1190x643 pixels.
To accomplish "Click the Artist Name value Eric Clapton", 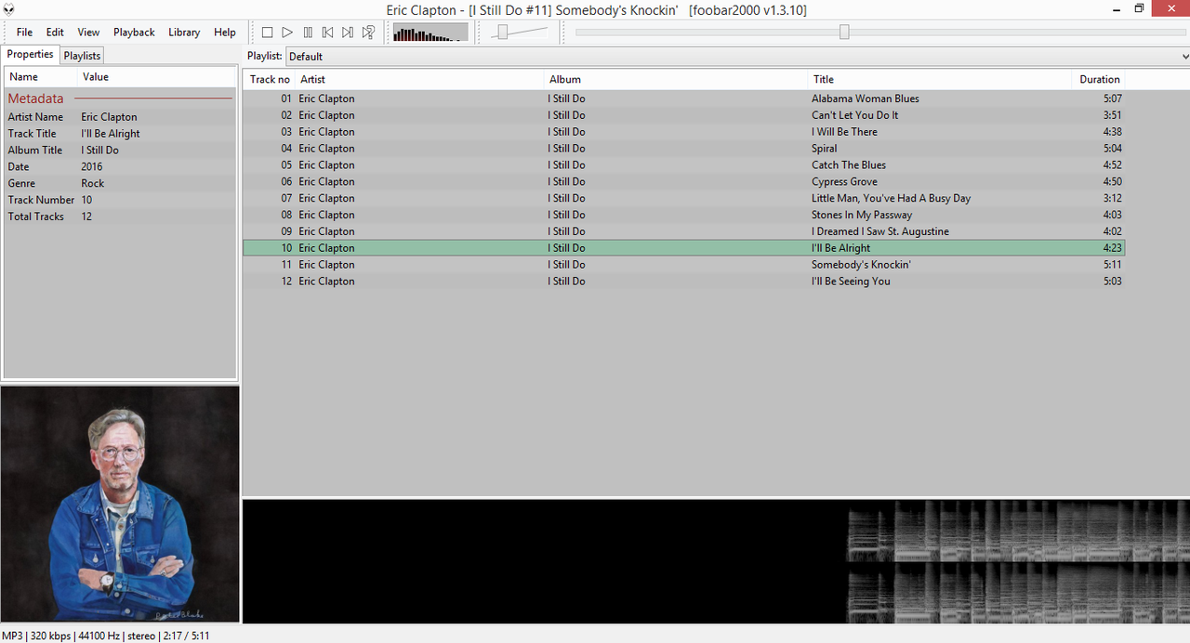I will (x=109, y=117).
